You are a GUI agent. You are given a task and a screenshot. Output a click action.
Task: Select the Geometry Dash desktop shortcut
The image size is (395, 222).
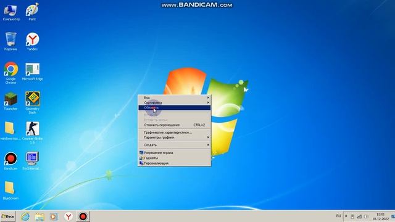pyautogui.click(x=32, y=103)
